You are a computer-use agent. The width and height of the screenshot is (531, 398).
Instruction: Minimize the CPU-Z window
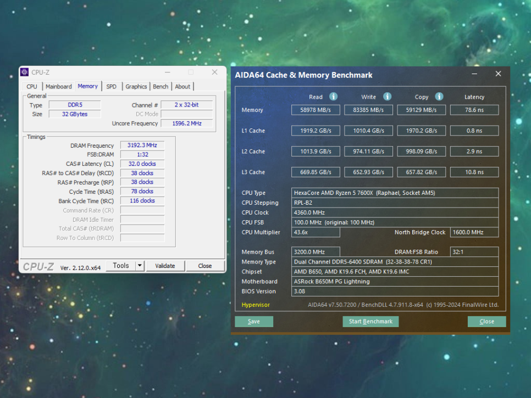coord(167,72)
